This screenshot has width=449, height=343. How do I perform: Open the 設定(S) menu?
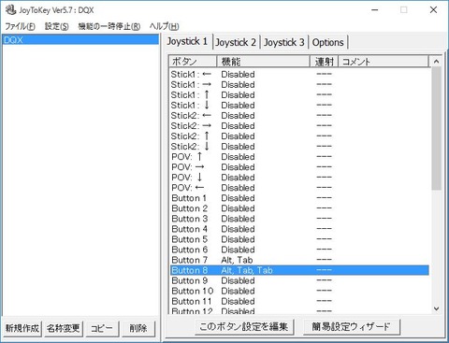[x=56, y=26]
